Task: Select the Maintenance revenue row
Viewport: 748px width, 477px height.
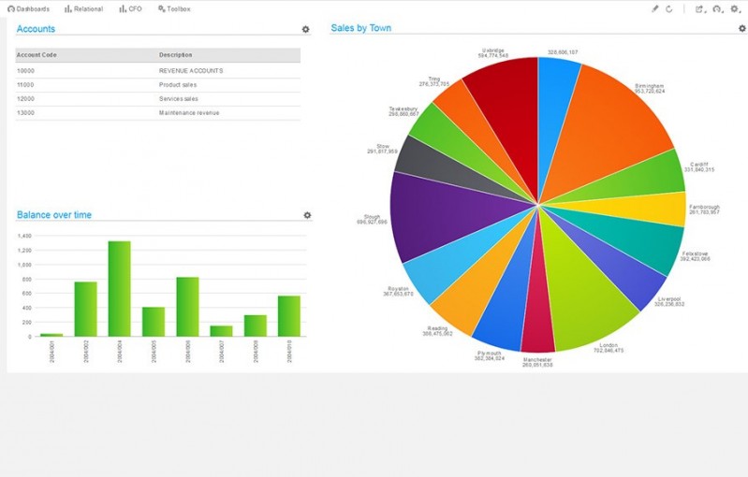Action: (157, 113)
